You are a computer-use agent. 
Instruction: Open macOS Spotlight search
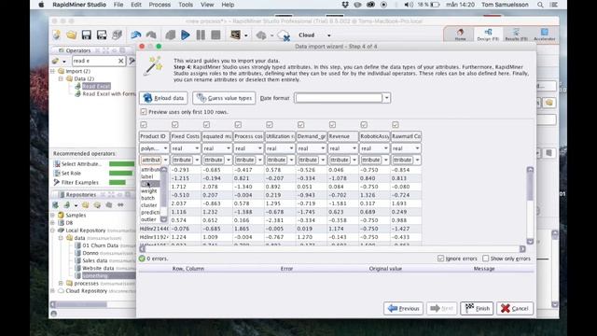point(540,5)
